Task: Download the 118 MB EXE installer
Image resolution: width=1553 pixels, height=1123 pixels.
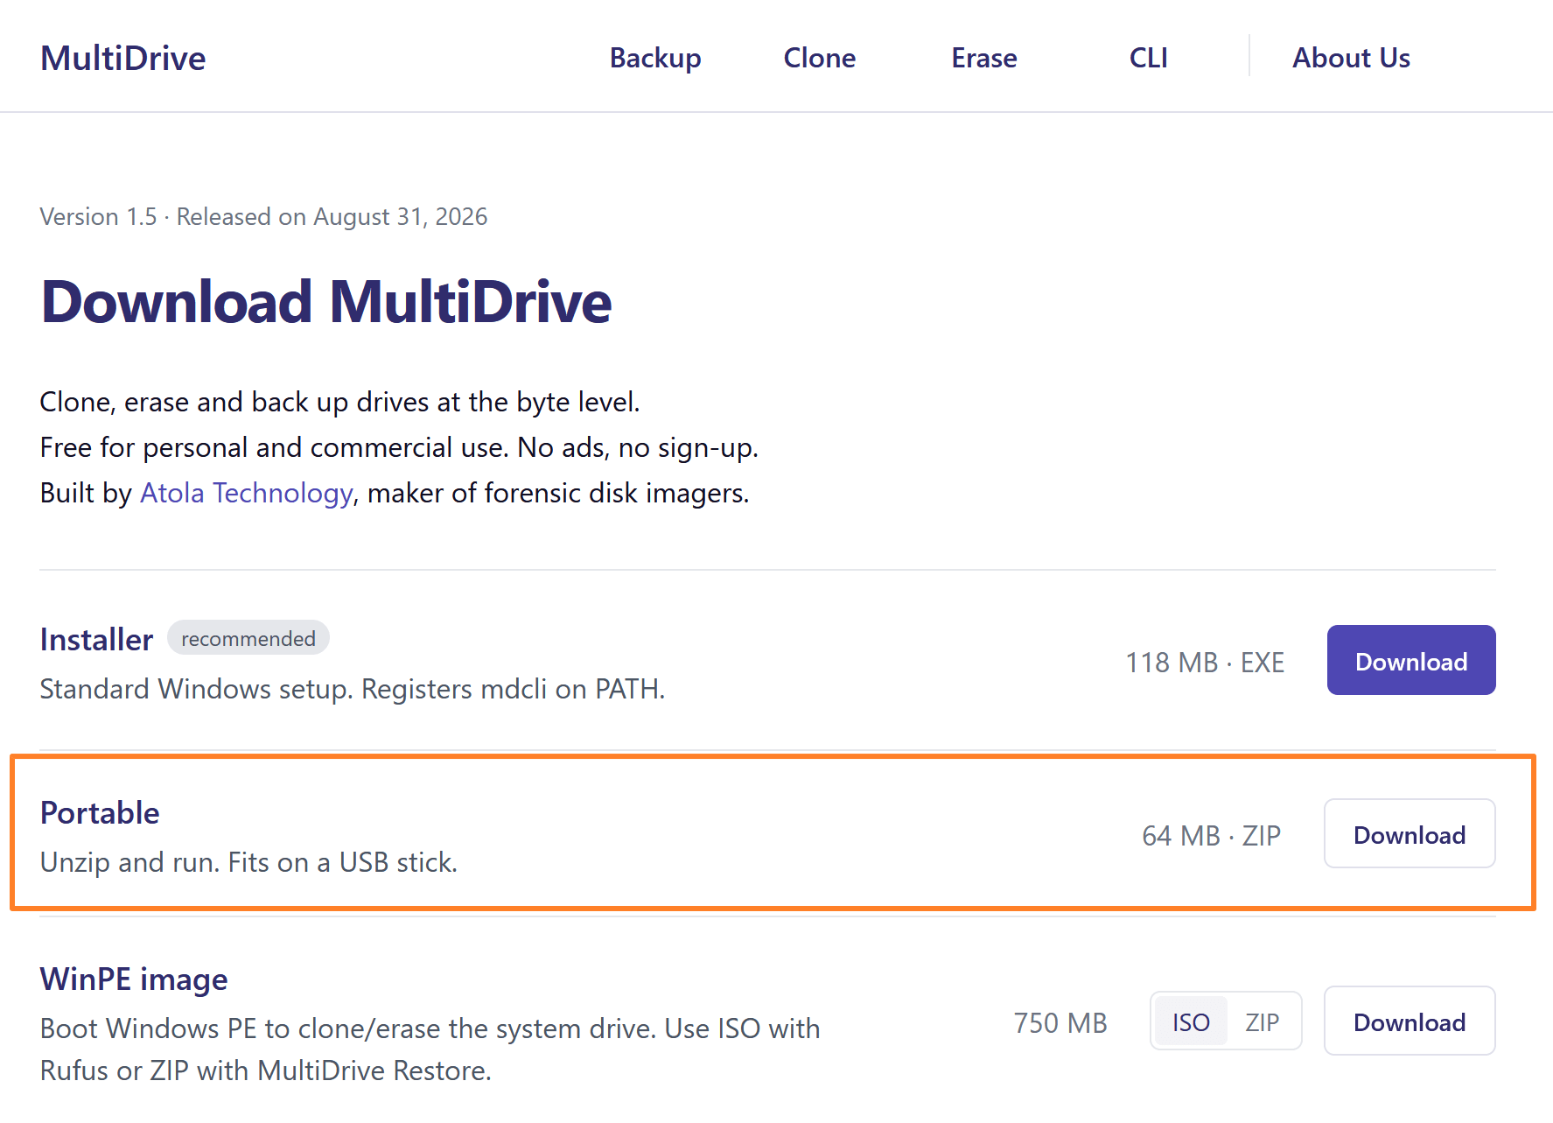Action: point(1411,660)
